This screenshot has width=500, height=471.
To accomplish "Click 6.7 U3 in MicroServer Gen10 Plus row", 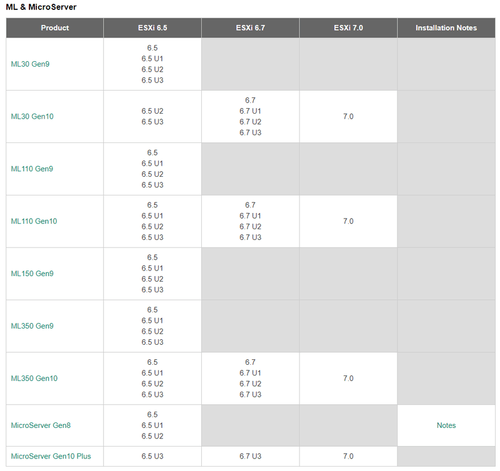I will (x=251, y=457).
